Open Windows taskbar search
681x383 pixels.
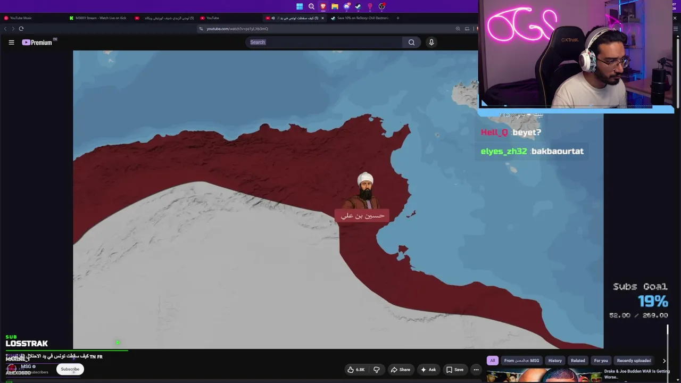click(x=311, y=6)
